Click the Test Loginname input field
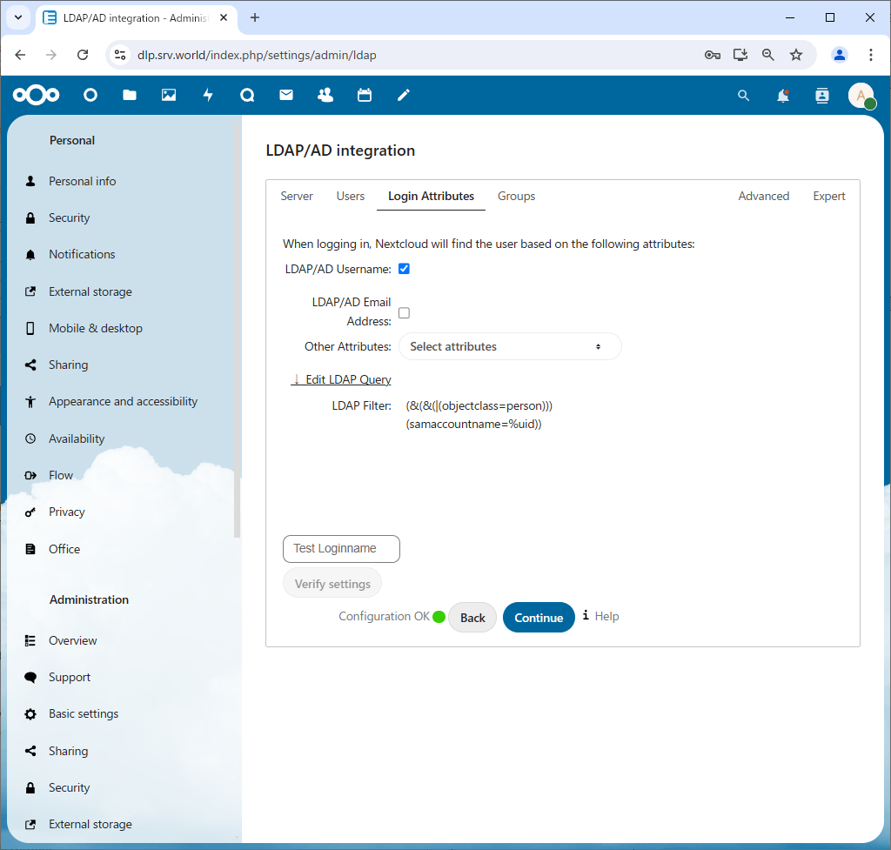Screen dimensions: 891x850 (x=341, y=549)
